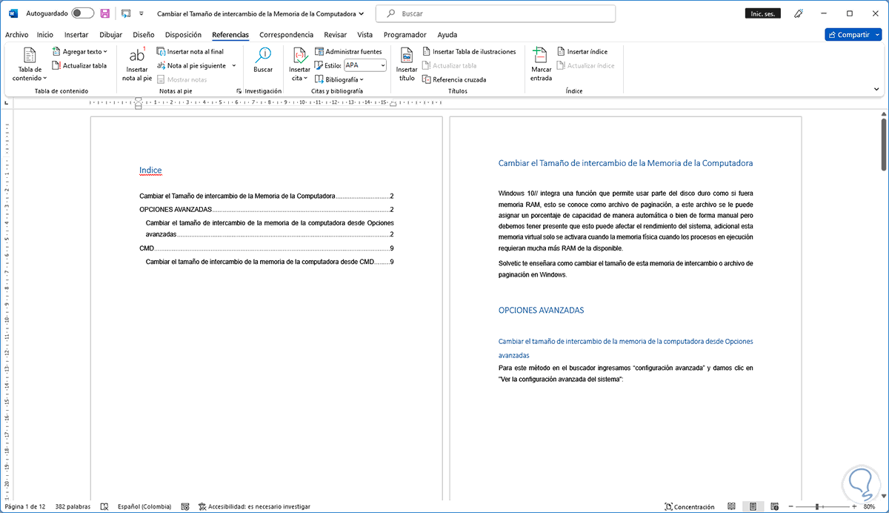The image size is (889, 513).
Task: Click the Agregar texto icon
Action: click(56, 52)
